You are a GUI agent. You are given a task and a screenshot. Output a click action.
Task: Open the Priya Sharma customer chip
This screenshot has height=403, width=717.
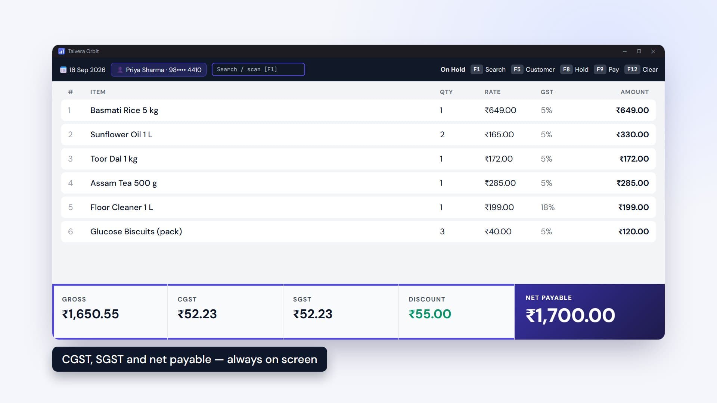click(x=159, y=69)
